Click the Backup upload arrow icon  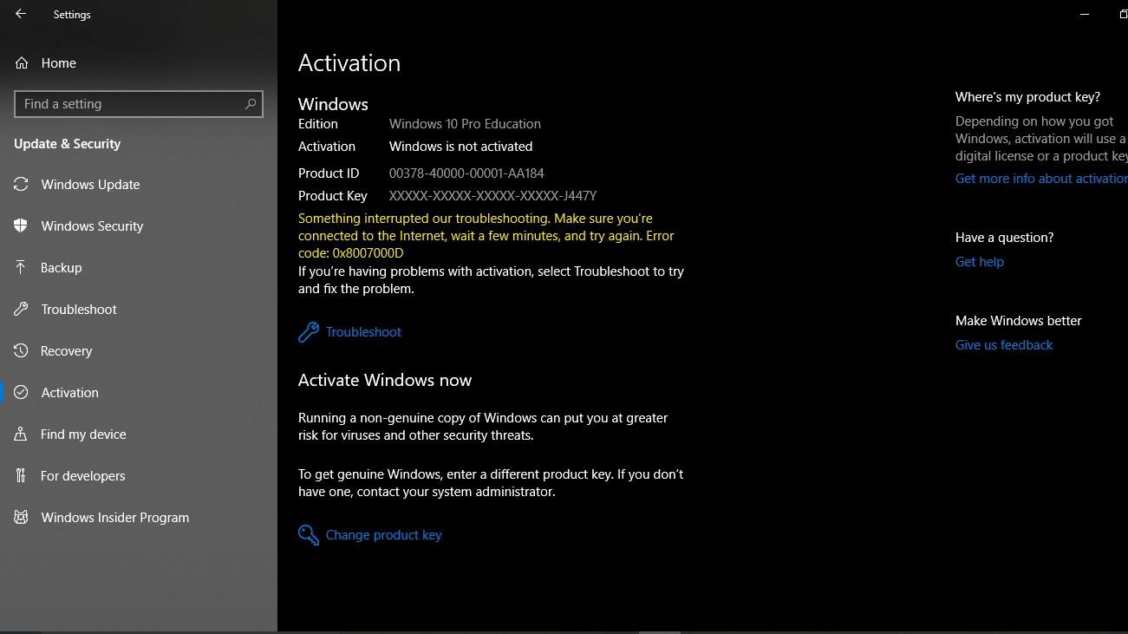coord(22,268)
